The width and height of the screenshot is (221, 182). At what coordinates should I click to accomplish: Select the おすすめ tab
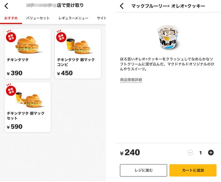11,18
